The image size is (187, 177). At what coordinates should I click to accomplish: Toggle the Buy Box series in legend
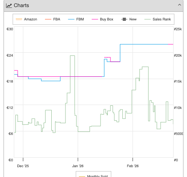(103, 19)
